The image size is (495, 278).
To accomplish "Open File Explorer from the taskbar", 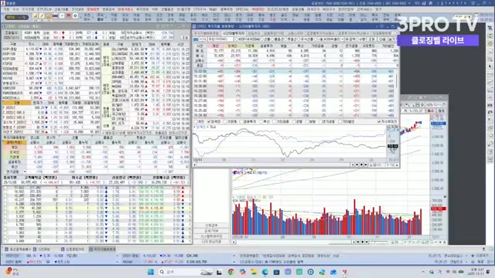I will coord(254,272).
